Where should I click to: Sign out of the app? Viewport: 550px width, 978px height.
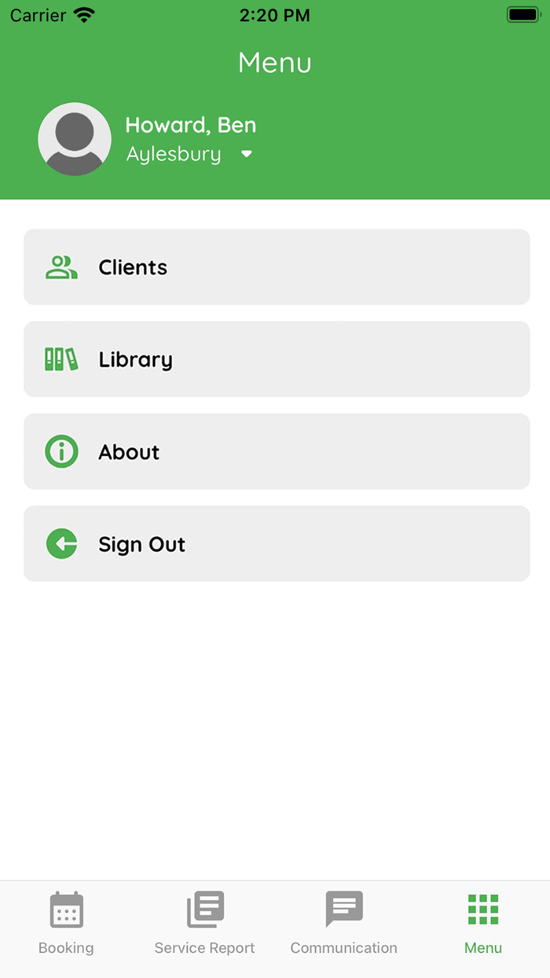point(277,543)
